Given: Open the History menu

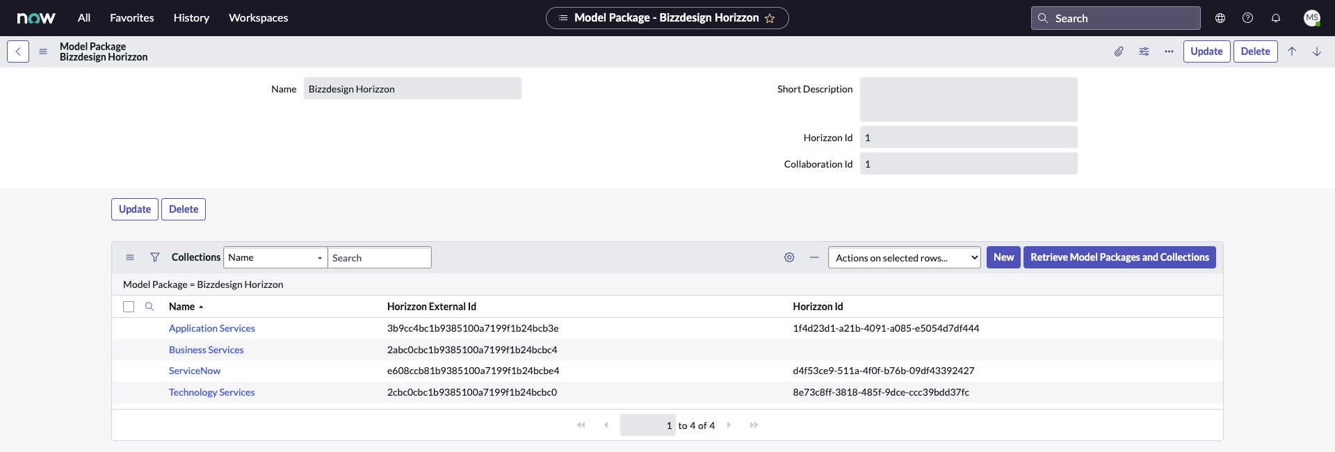Looking at the screenshot, I should click(x=191, y=18).
